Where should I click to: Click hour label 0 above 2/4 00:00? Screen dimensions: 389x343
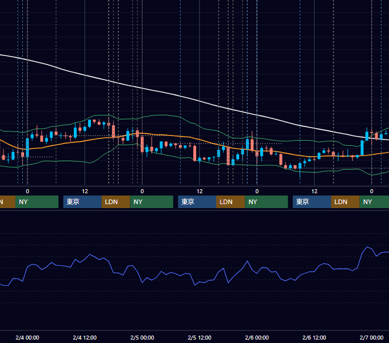(27, 192)
